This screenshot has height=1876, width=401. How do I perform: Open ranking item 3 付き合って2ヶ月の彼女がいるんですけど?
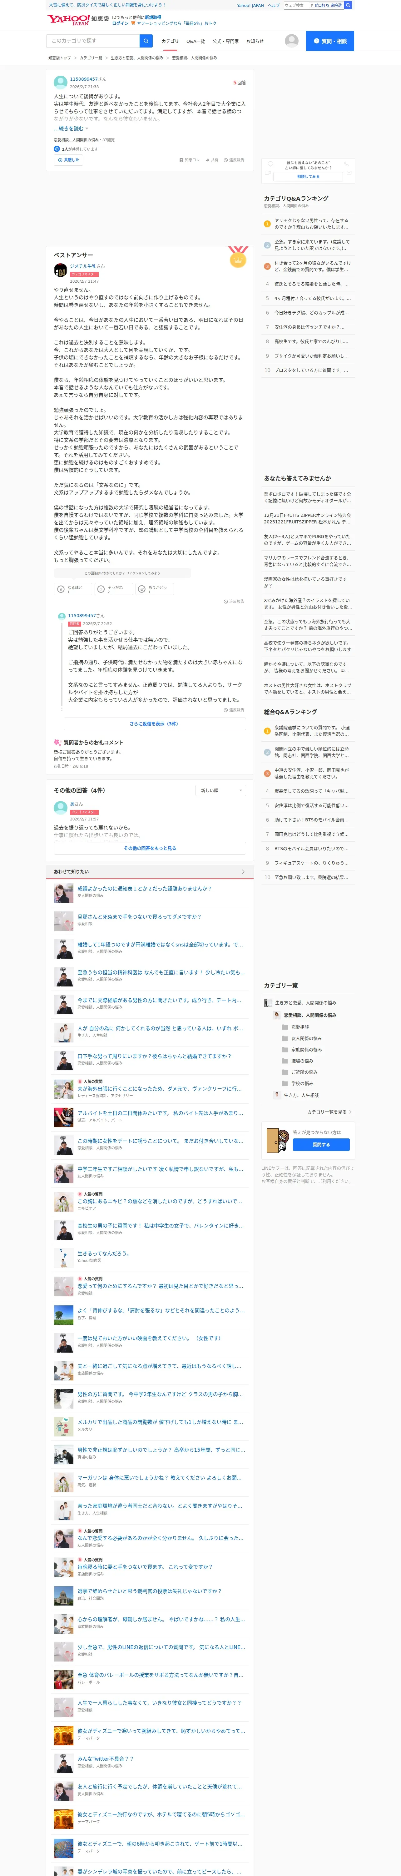(312, 266)
